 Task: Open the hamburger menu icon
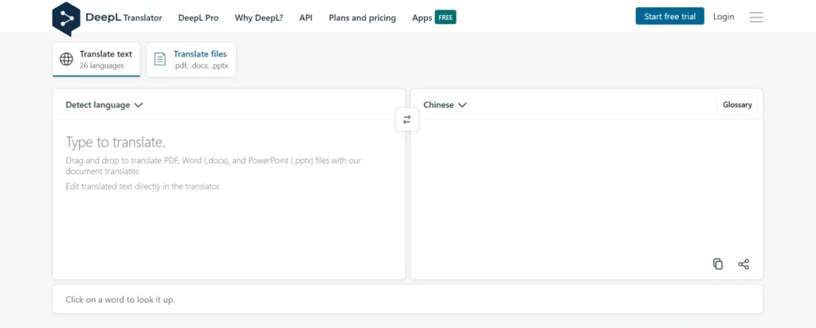(x=756, y=18)
